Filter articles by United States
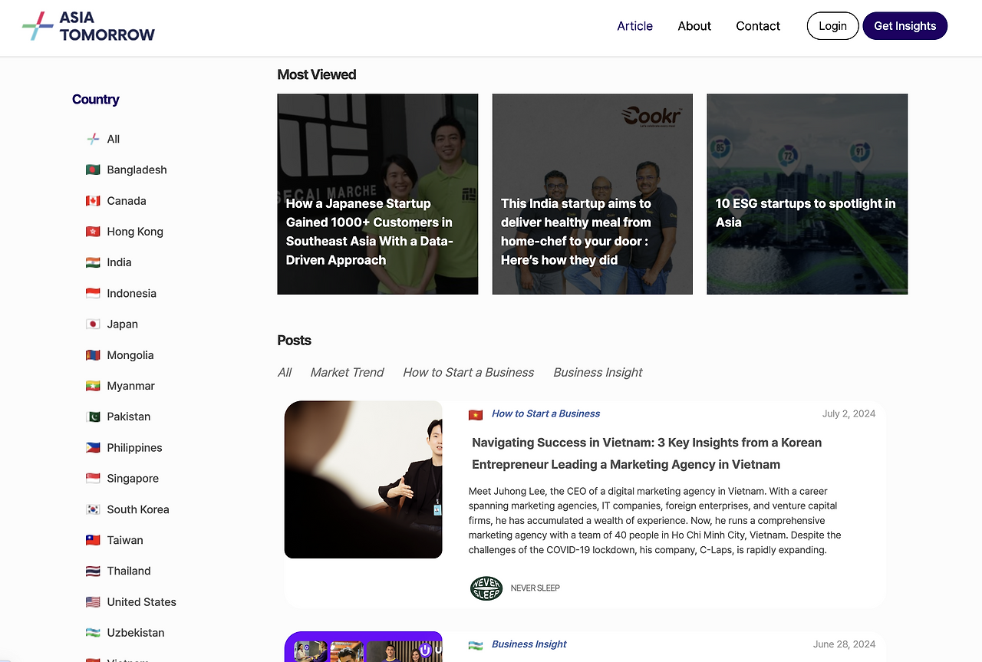 pyautogui.click(x=142, y=602)
